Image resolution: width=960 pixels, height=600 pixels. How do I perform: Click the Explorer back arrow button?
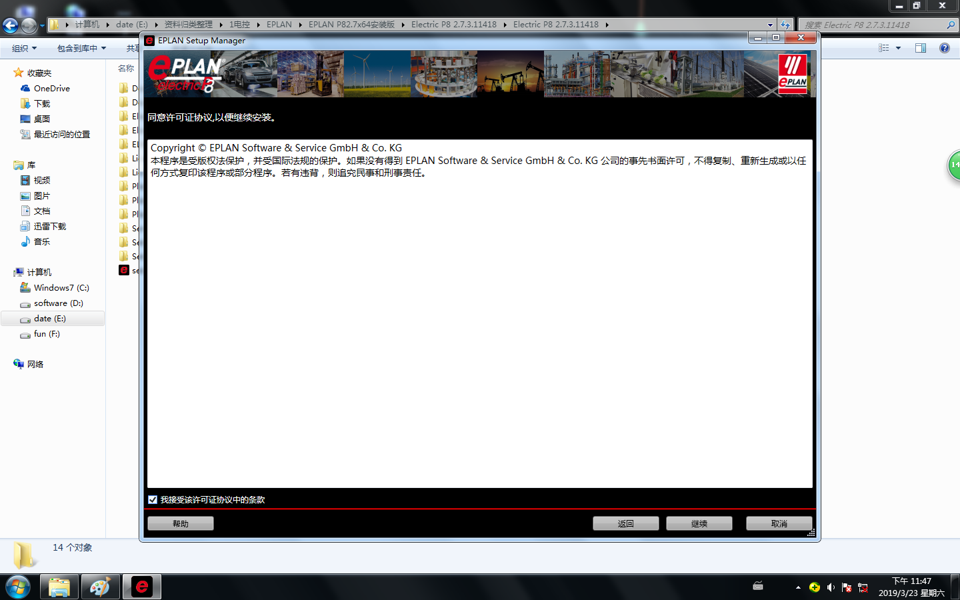click(x=11, y=25)
